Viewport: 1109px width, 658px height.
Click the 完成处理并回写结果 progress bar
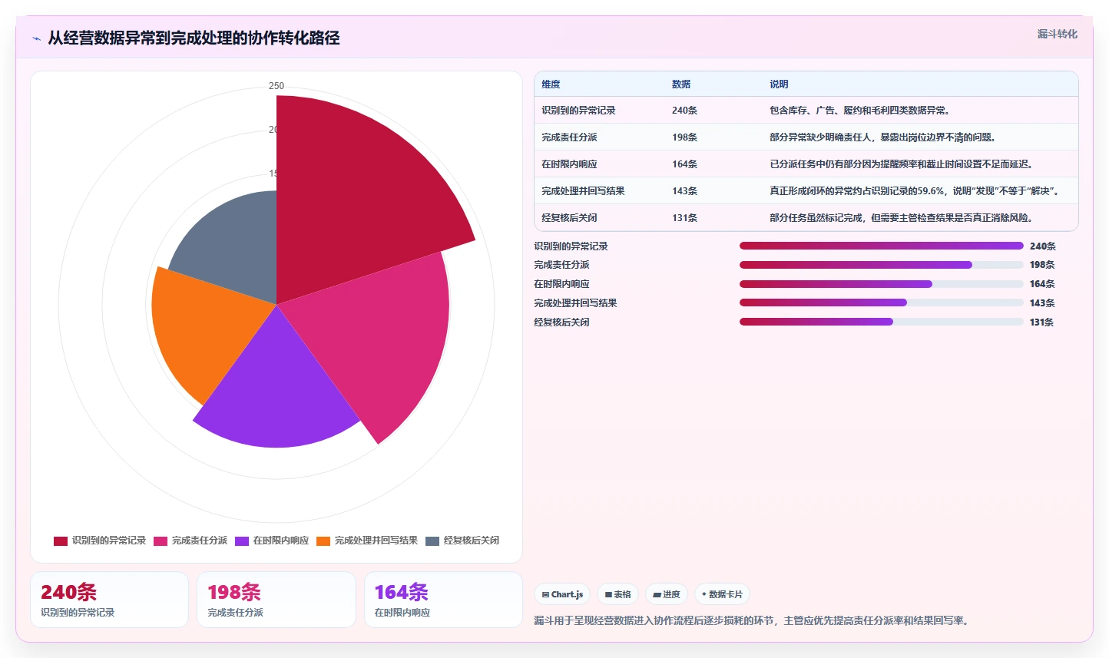pos(881,303)
